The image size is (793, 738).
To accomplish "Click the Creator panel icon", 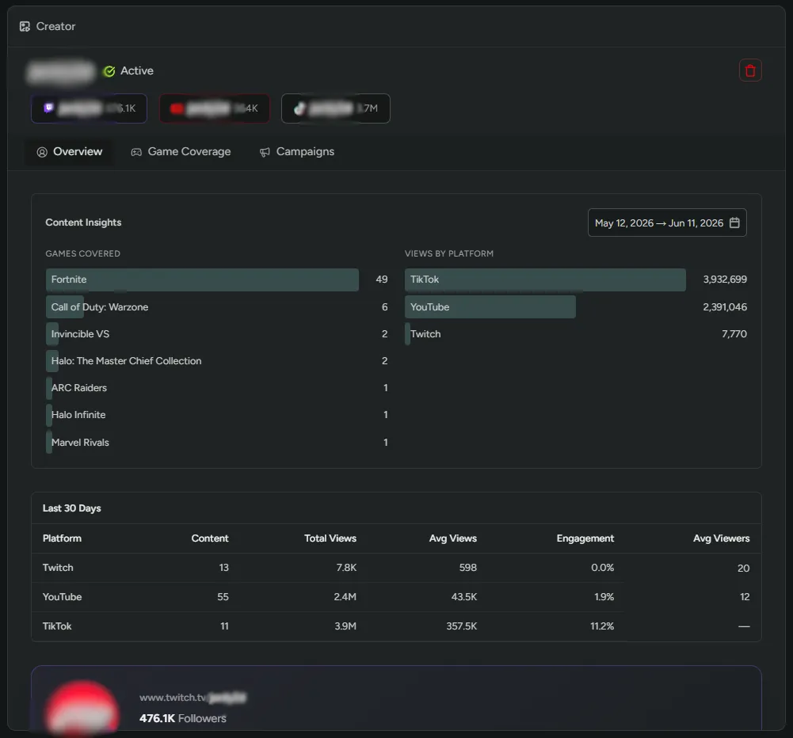I will pos(25,26).
